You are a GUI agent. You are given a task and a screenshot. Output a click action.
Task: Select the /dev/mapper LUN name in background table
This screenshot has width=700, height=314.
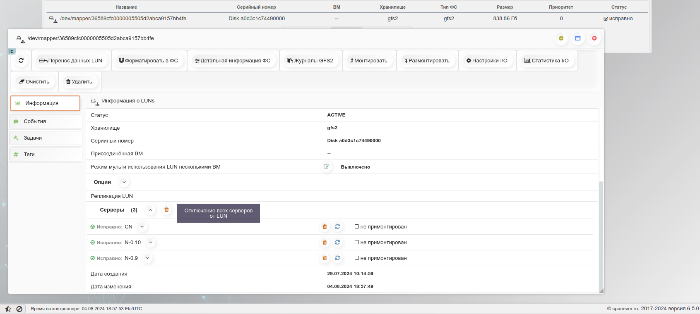coord(123,19)
